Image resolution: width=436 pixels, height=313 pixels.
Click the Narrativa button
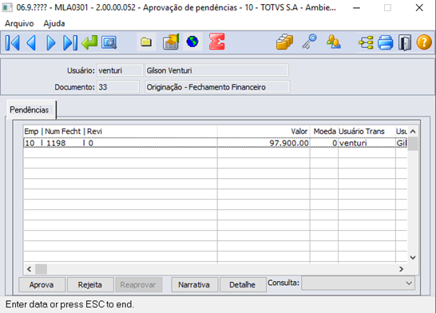(x=194, y=284)
